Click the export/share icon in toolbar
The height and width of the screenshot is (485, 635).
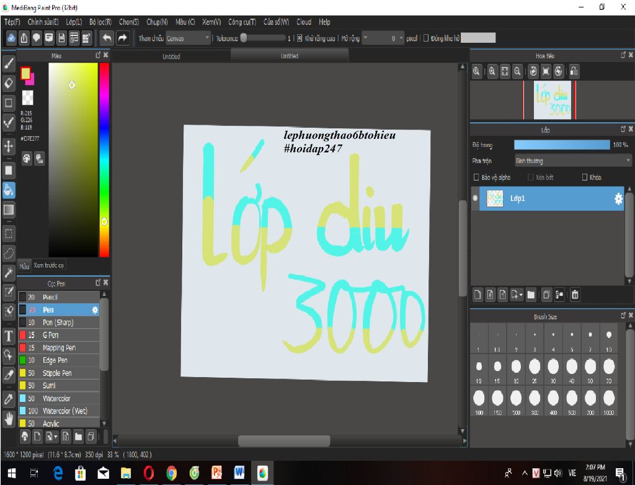(24, 38)
